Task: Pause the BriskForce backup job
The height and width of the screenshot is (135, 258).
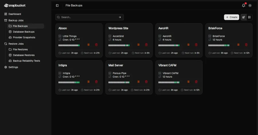Action: coord(239,45)
